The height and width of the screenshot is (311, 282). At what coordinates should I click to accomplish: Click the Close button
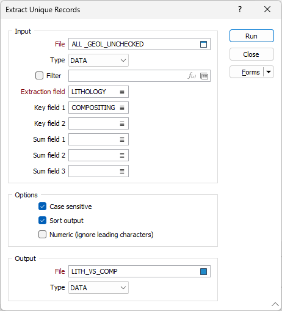[251, 54]
